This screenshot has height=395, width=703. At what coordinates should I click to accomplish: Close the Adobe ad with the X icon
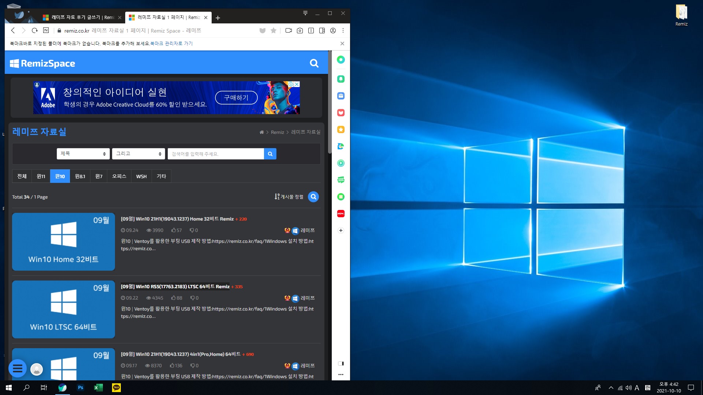(297, 84)
